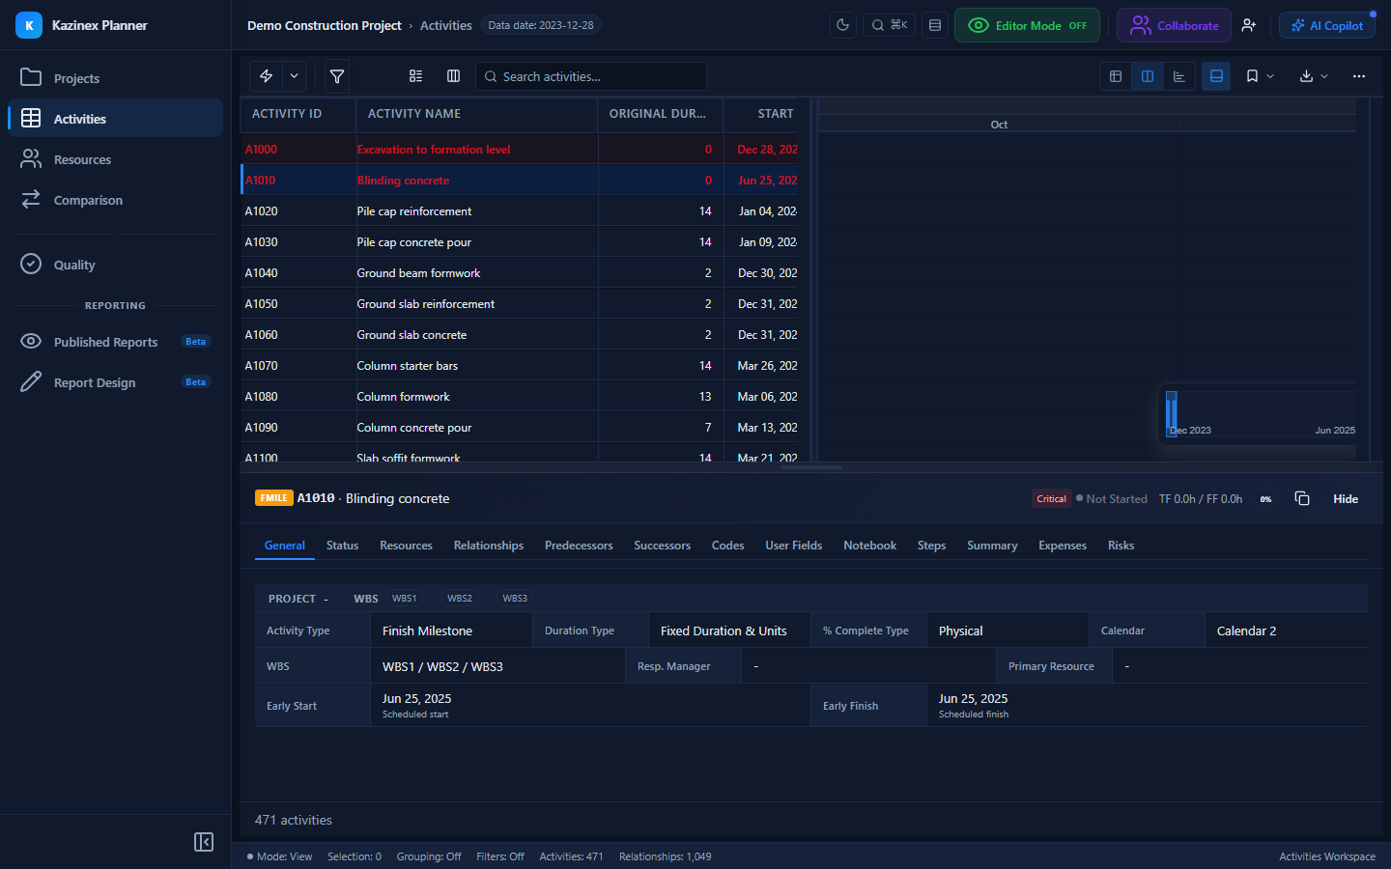Open the Resources section in sidebar
Screen dimensions: 1391x869
point(115,159)
